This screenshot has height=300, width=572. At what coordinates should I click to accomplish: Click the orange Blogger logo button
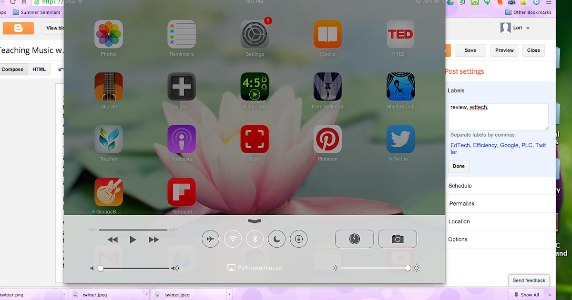coord(18,28)
